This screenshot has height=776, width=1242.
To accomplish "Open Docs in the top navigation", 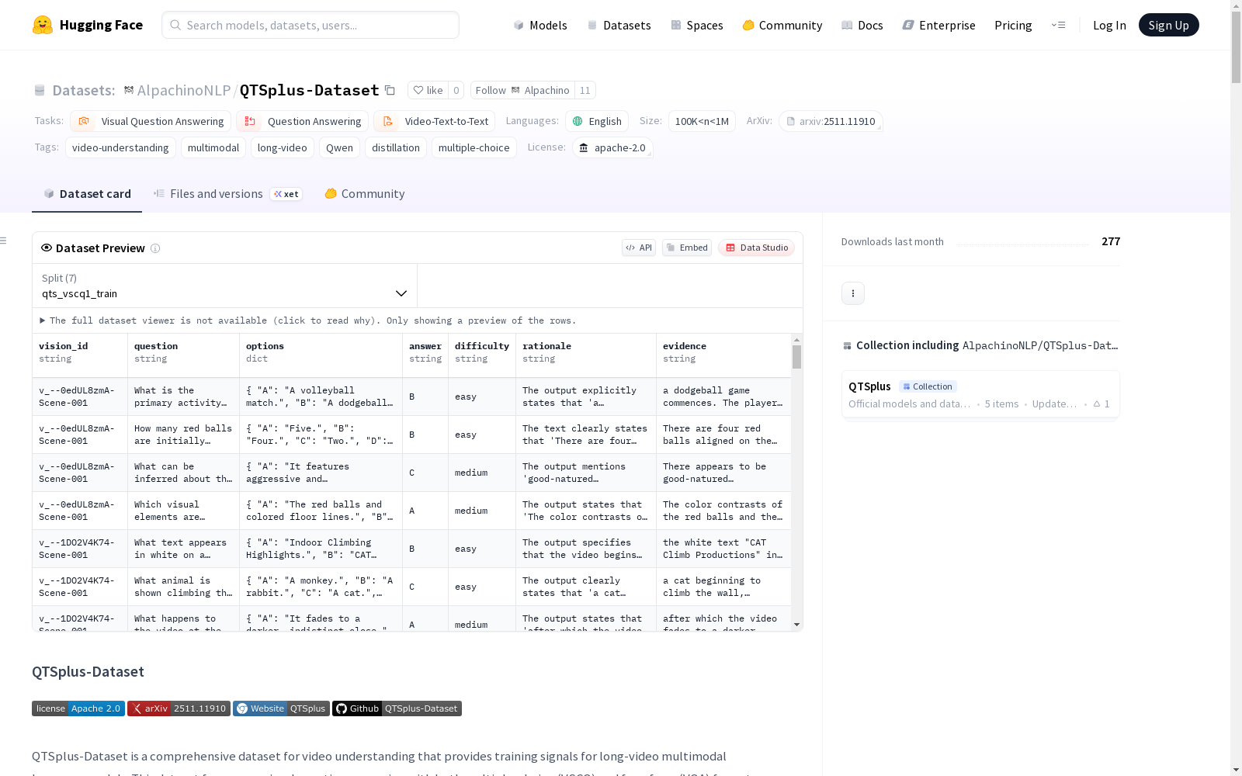I will (x=862, y=25).
